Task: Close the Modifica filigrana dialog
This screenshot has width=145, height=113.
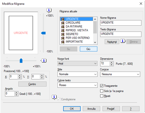Action: coord(141,3)
